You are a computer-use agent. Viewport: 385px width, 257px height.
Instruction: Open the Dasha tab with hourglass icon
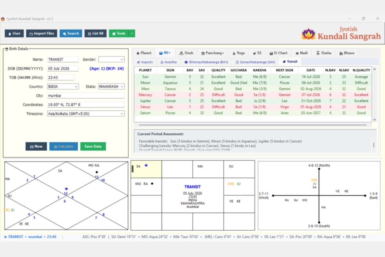pos(324,53)
